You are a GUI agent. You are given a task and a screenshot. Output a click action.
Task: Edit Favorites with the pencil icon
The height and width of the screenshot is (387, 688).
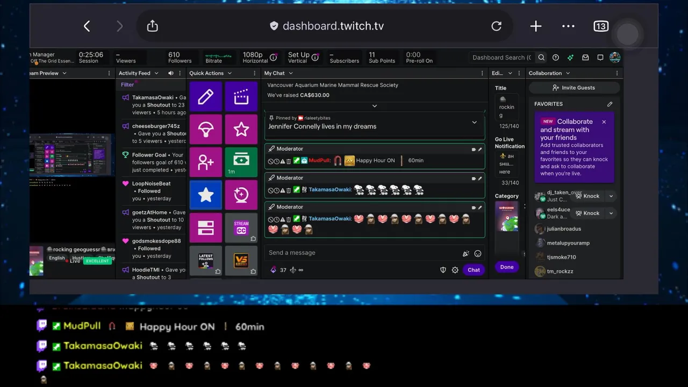[610, 104]
